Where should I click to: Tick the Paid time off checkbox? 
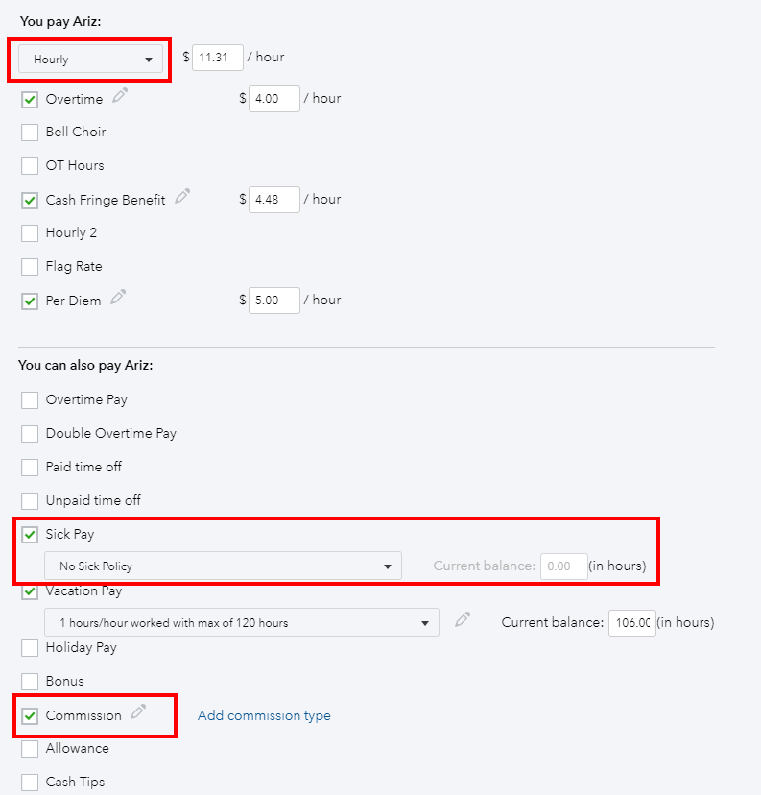pos(30,467)
